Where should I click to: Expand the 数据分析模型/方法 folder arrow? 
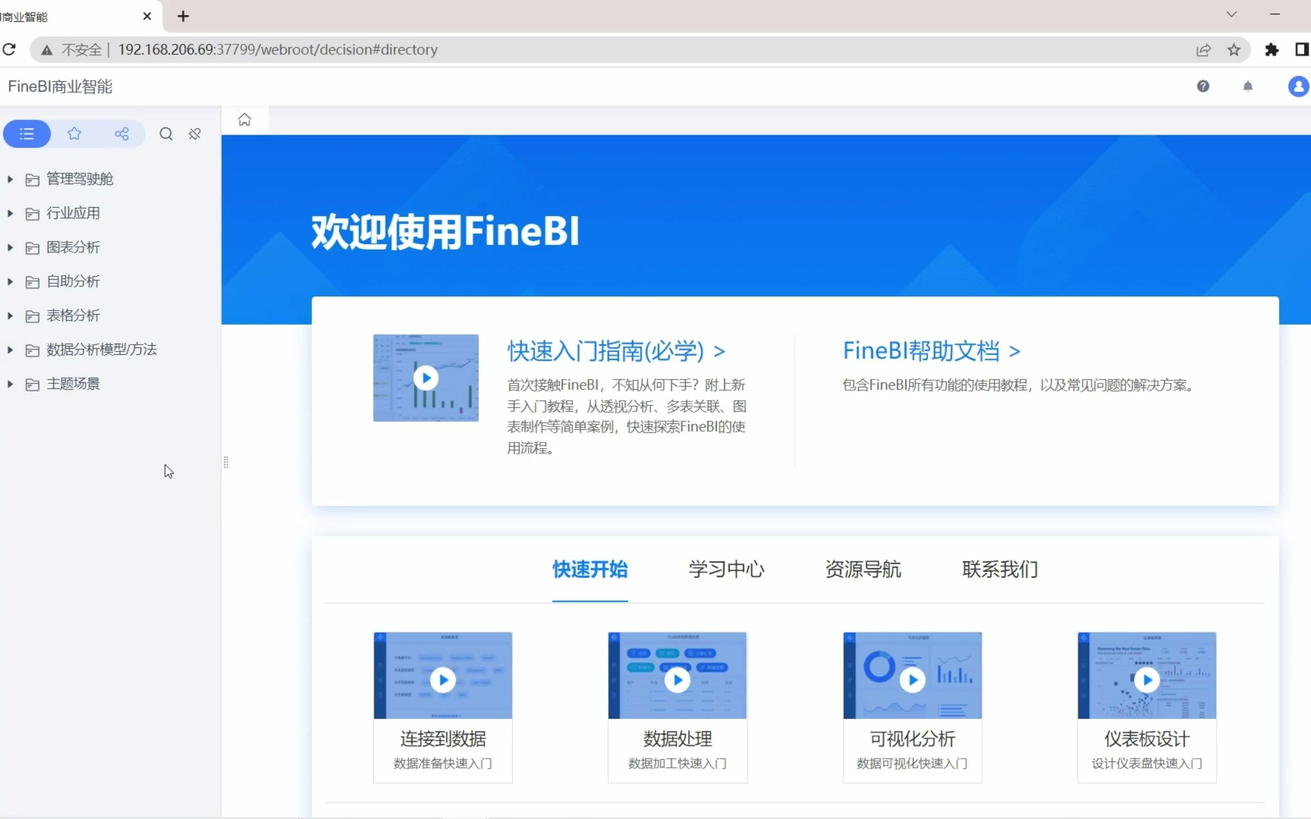click(x=10, y=350)
